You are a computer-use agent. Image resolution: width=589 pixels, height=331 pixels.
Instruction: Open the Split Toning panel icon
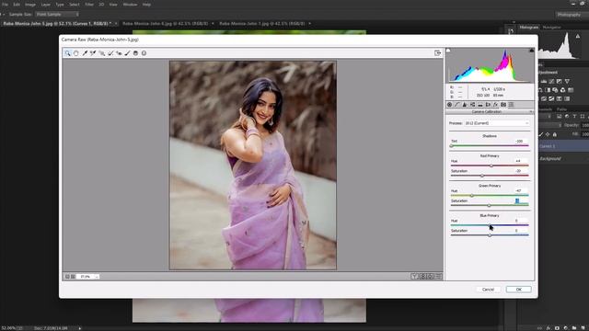coord(480,105)
